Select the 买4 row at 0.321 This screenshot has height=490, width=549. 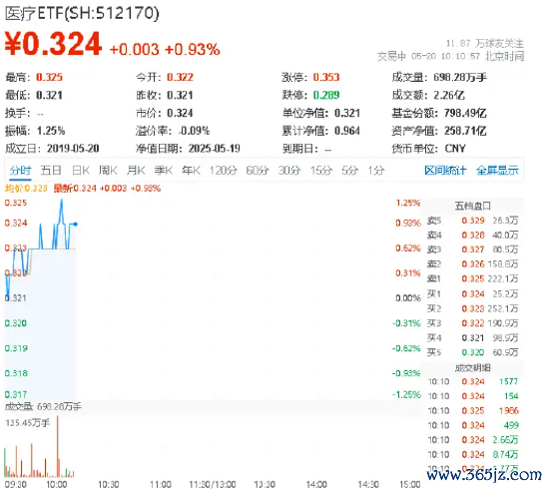472,338
